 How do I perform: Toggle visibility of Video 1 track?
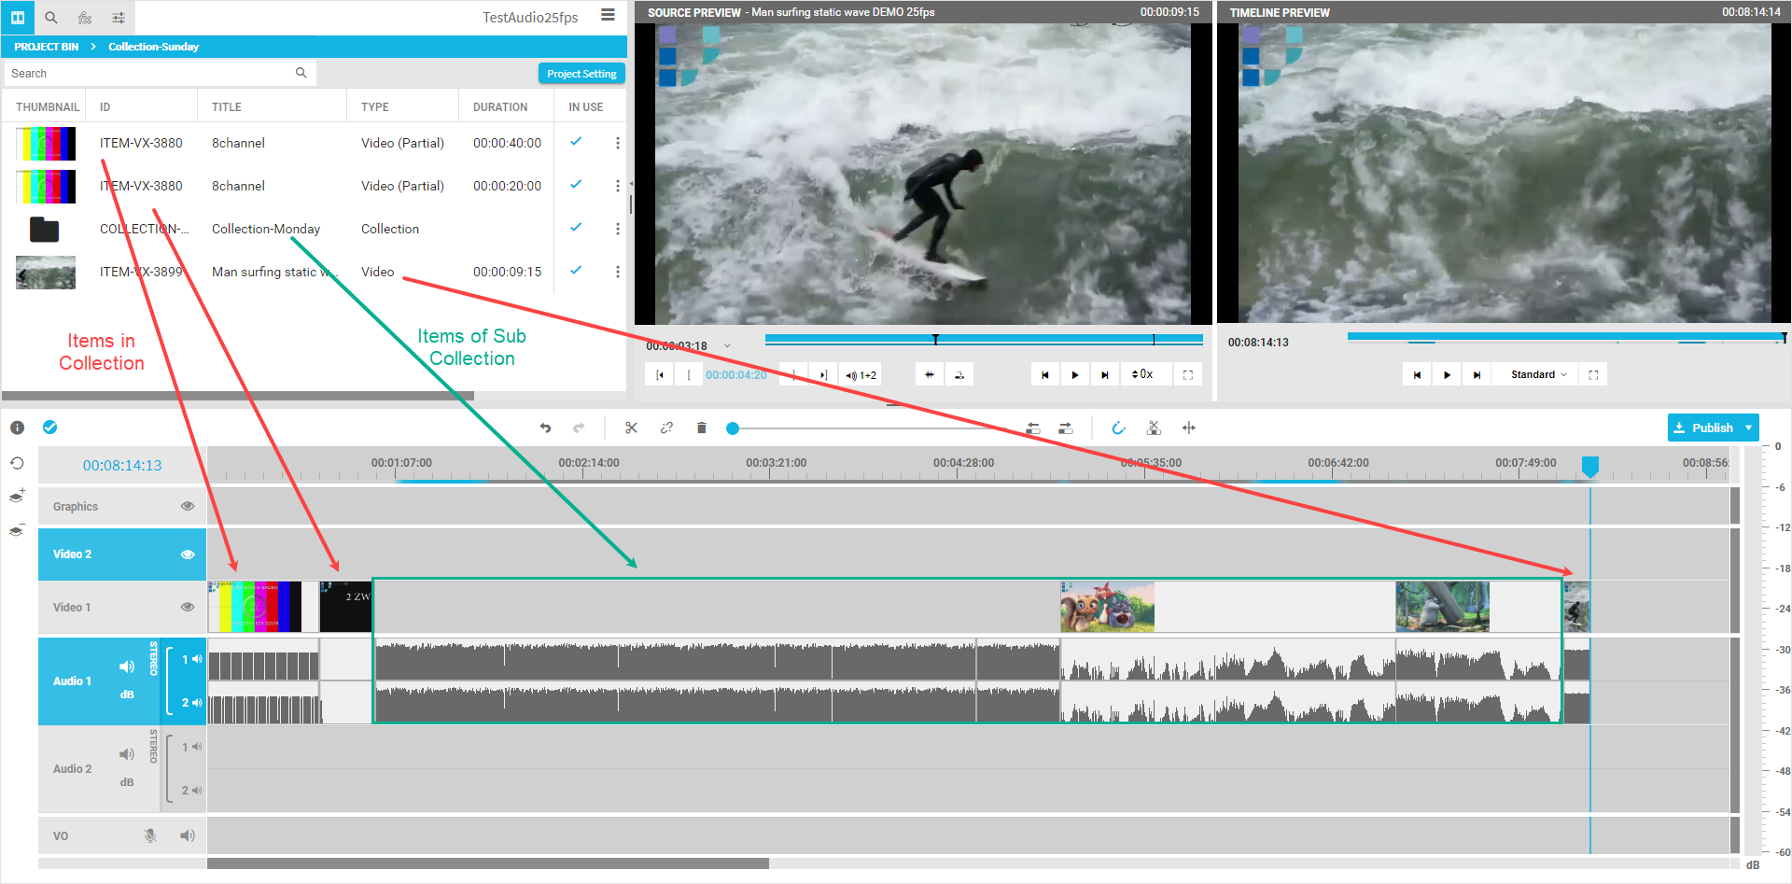click(x=188, y=607)
